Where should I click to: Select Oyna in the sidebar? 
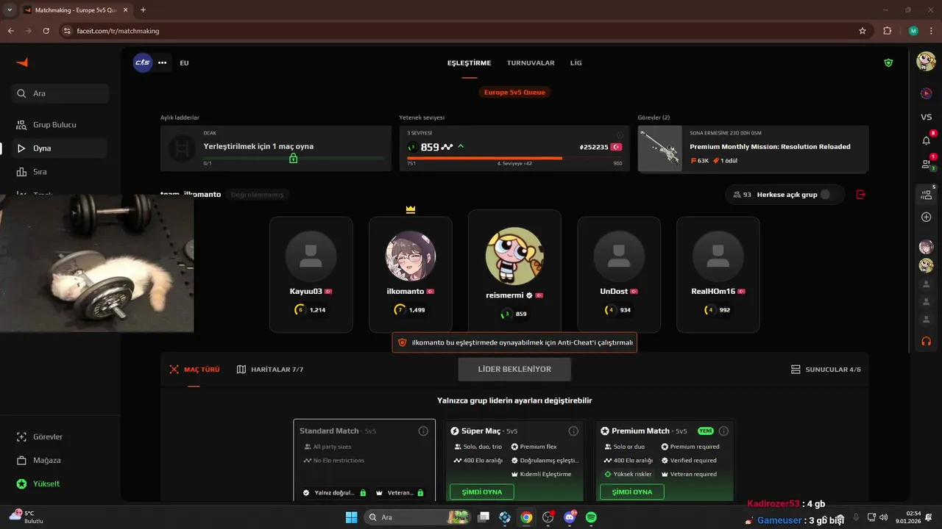point(60,148)
